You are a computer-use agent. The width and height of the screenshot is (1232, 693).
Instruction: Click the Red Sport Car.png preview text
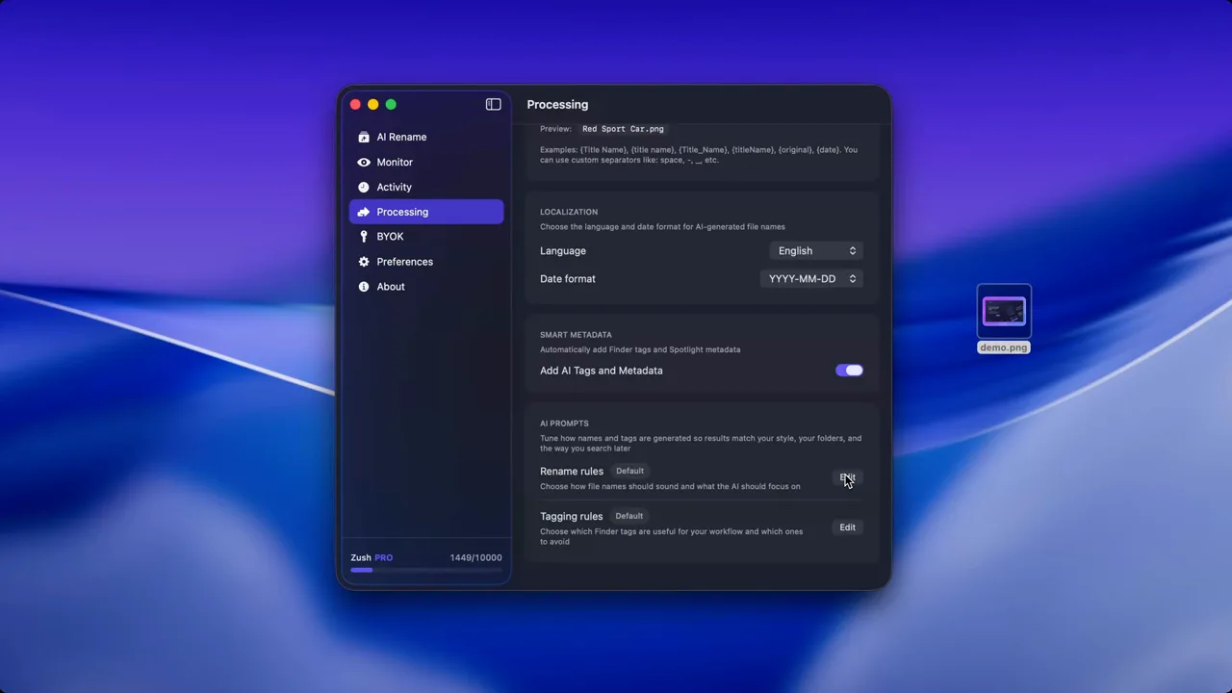(623, 129)
